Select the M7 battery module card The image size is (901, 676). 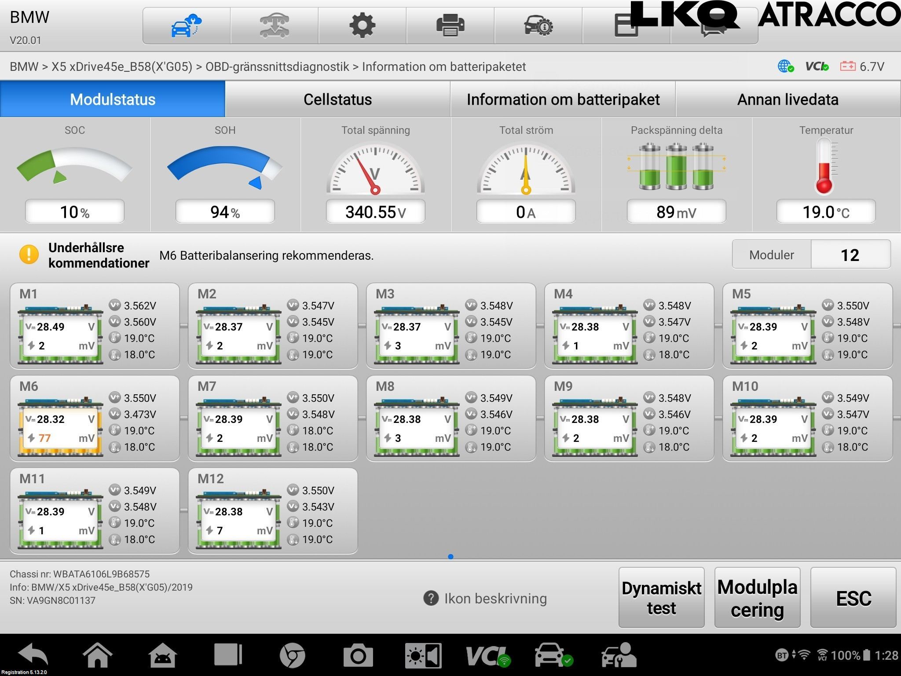(273, 418)
